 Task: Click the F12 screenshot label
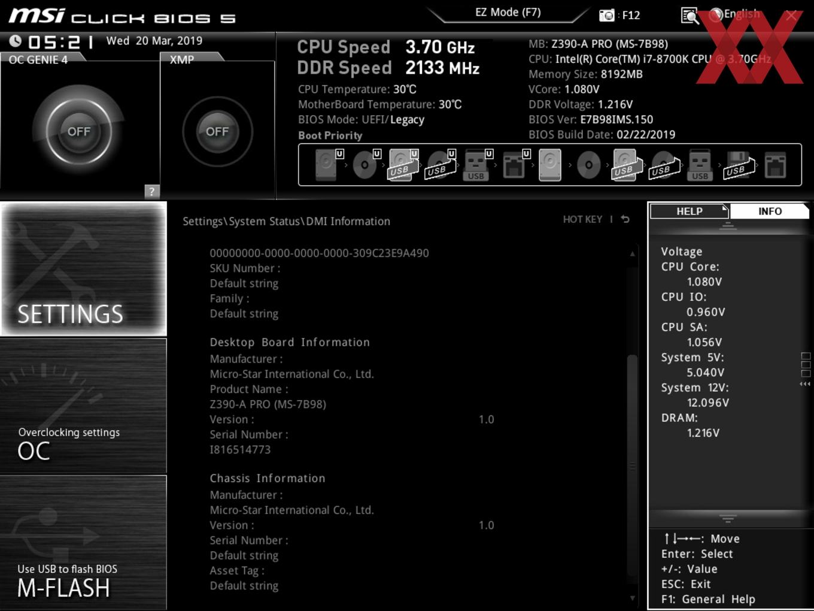[631, 15]
